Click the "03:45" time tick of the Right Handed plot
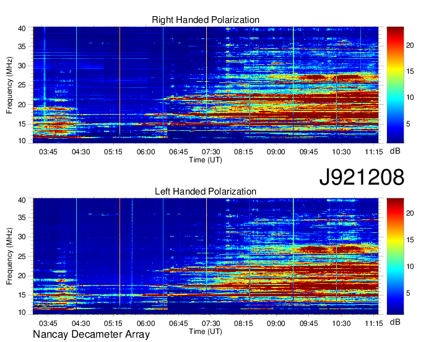421x342 pixels. point(48,152)
